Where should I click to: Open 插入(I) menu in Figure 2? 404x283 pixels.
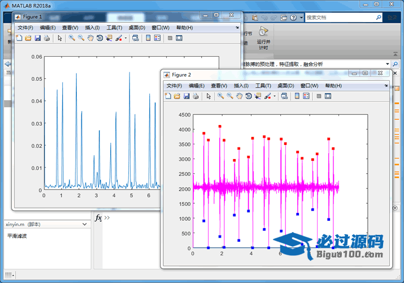click(241, 85)
